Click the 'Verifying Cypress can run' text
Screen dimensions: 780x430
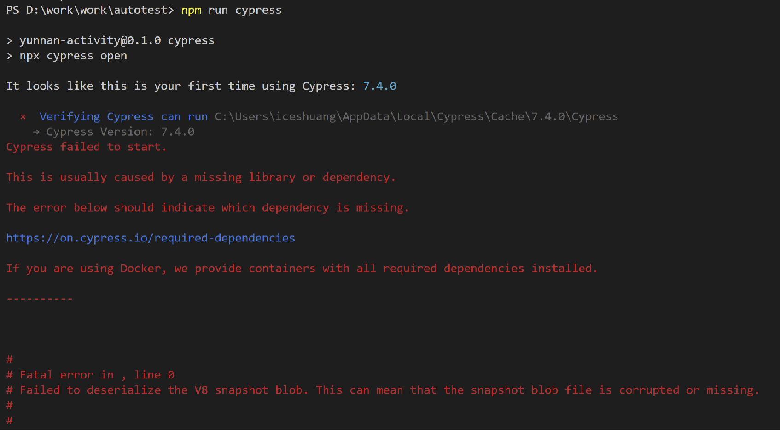coord(123,117)
